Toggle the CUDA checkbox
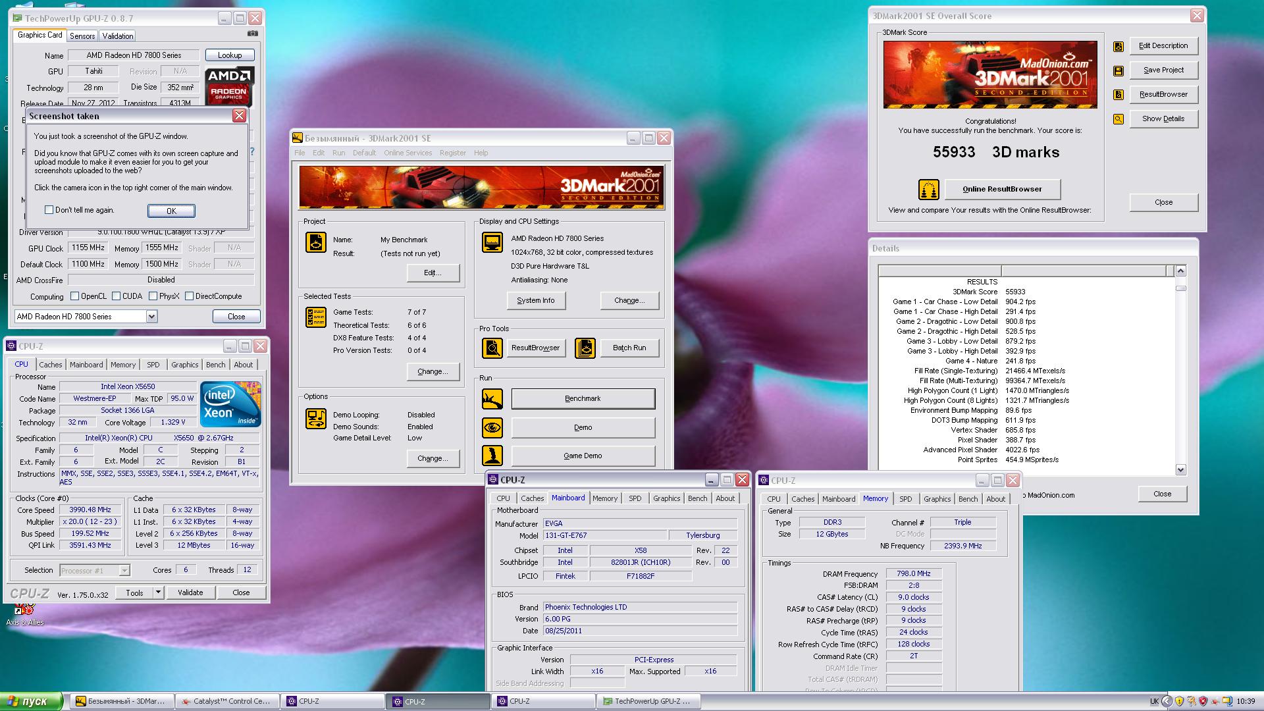This screenshot has height=711, width=1264. click(116, 296)
